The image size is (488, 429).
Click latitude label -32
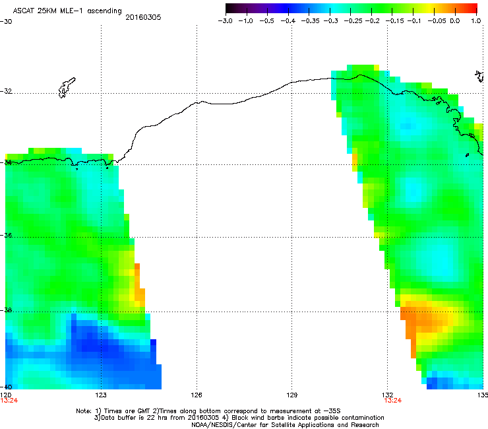click(6, 91)
